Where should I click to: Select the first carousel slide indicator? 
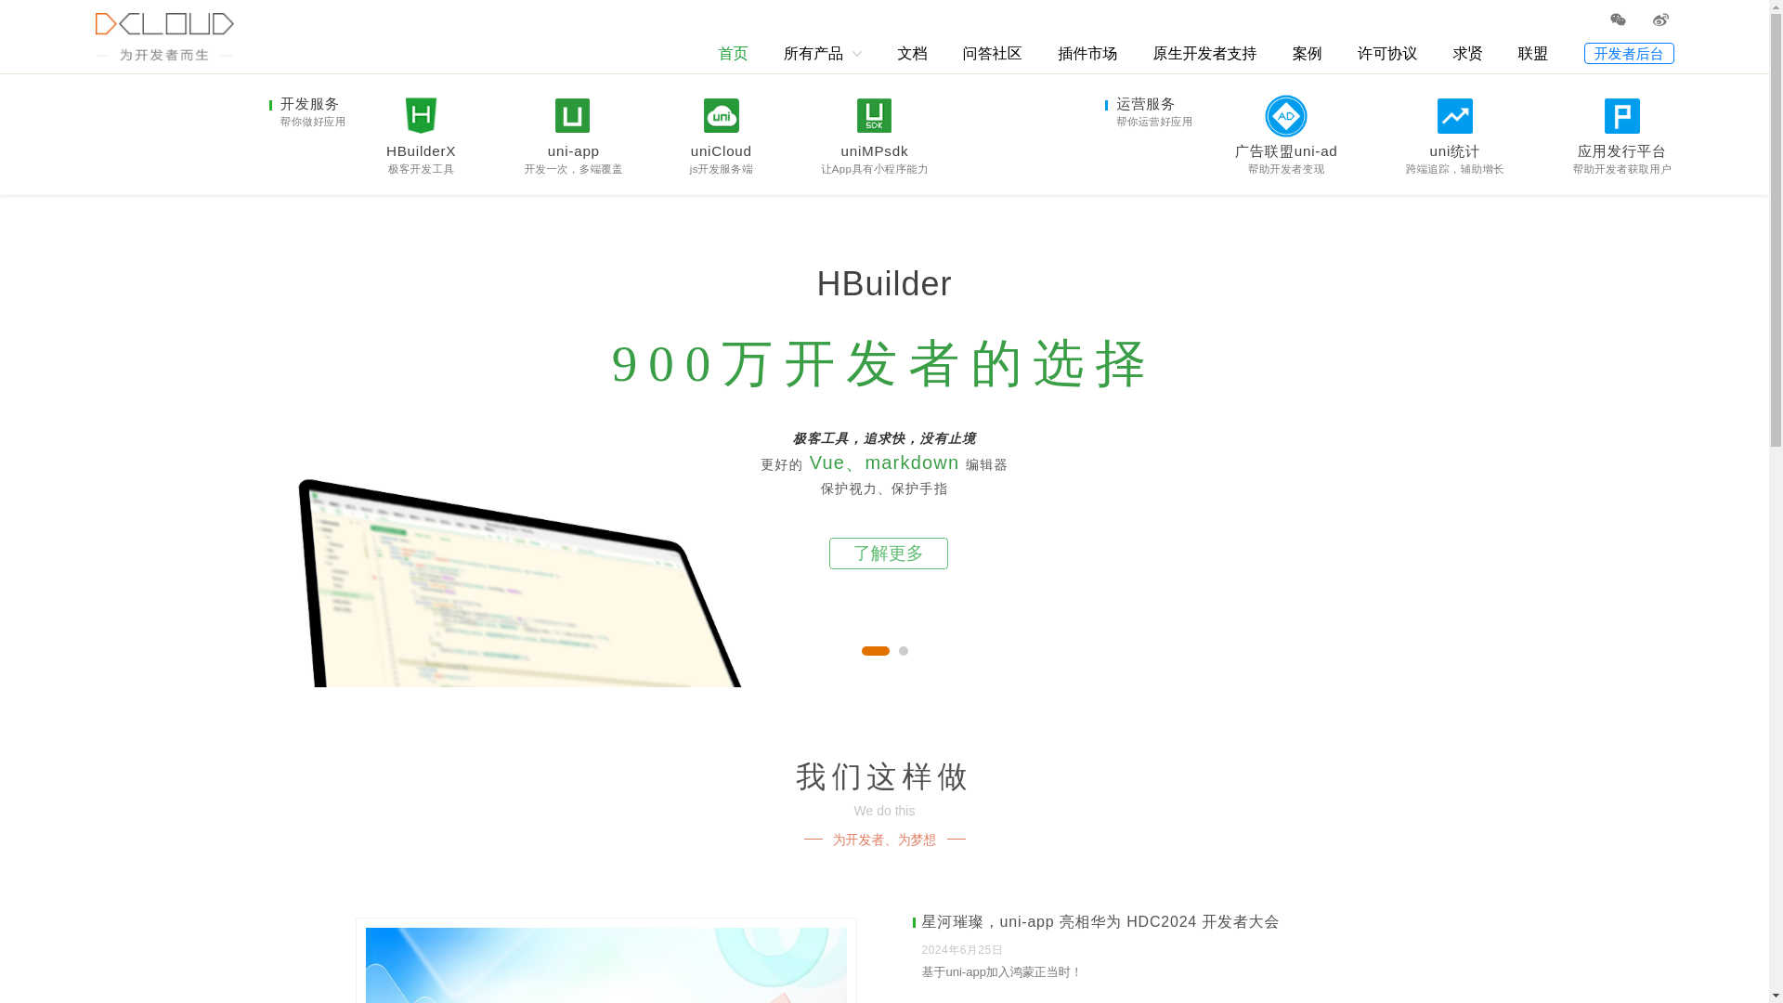tap(876, 651)
